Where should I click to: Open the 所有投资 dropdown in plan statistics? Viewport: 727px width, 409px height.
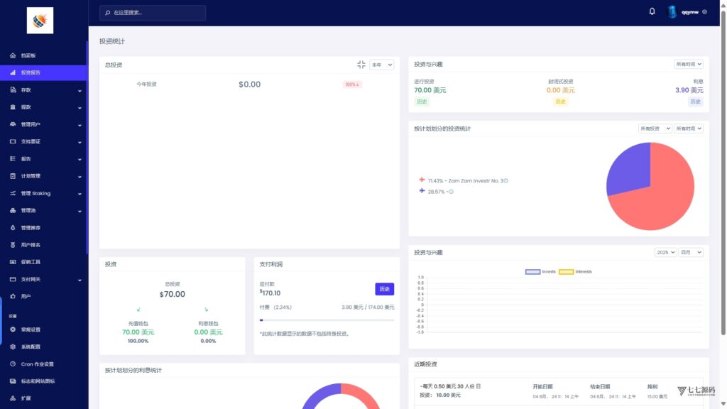tap(655, 129)
